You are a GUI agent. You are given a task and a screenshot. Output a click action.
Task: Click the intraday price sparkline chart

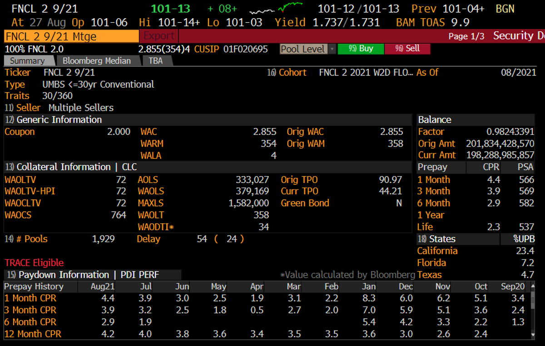click(x=277, y=9)
